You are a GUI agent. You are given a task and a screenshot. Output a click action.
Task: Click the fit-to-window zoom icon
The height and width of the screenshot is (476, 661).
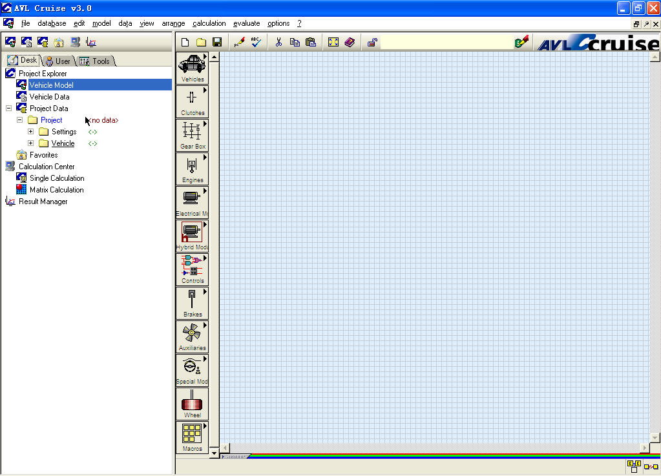tap(333, 42)
